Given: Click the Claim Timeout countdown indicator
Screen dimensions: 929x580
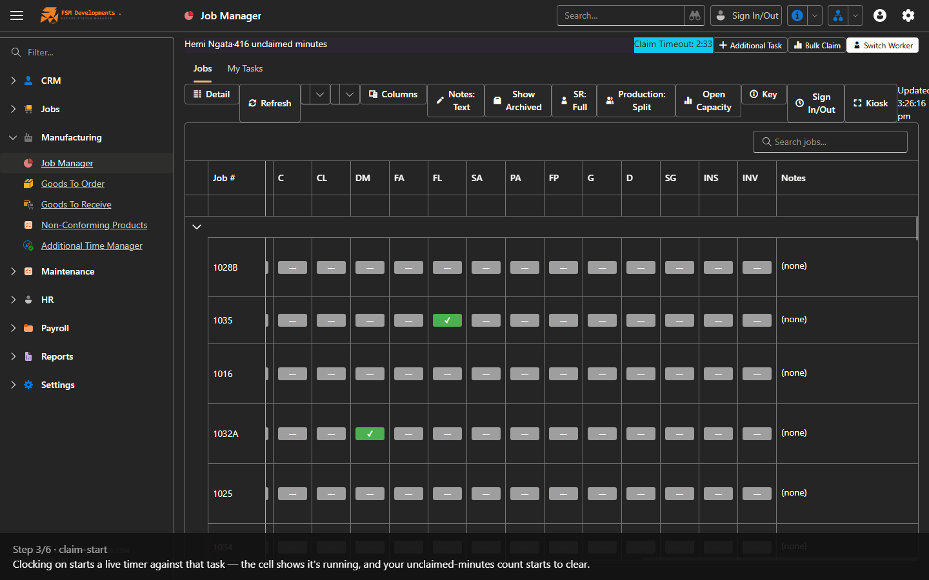Looking at the screenshot, I should (x=673, y=44).
